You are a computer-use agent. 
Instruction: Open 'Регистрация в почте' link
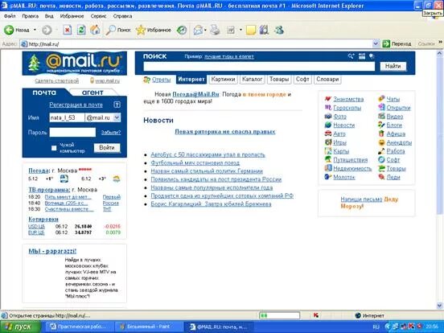click(x=76, y=105)
